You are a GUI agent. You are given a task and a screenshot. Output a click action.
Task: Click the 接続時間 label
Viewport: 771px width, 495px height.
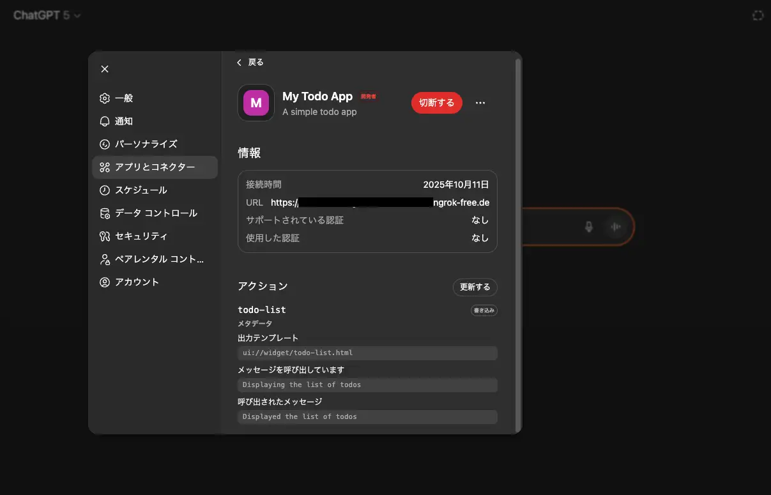[264, 185]
